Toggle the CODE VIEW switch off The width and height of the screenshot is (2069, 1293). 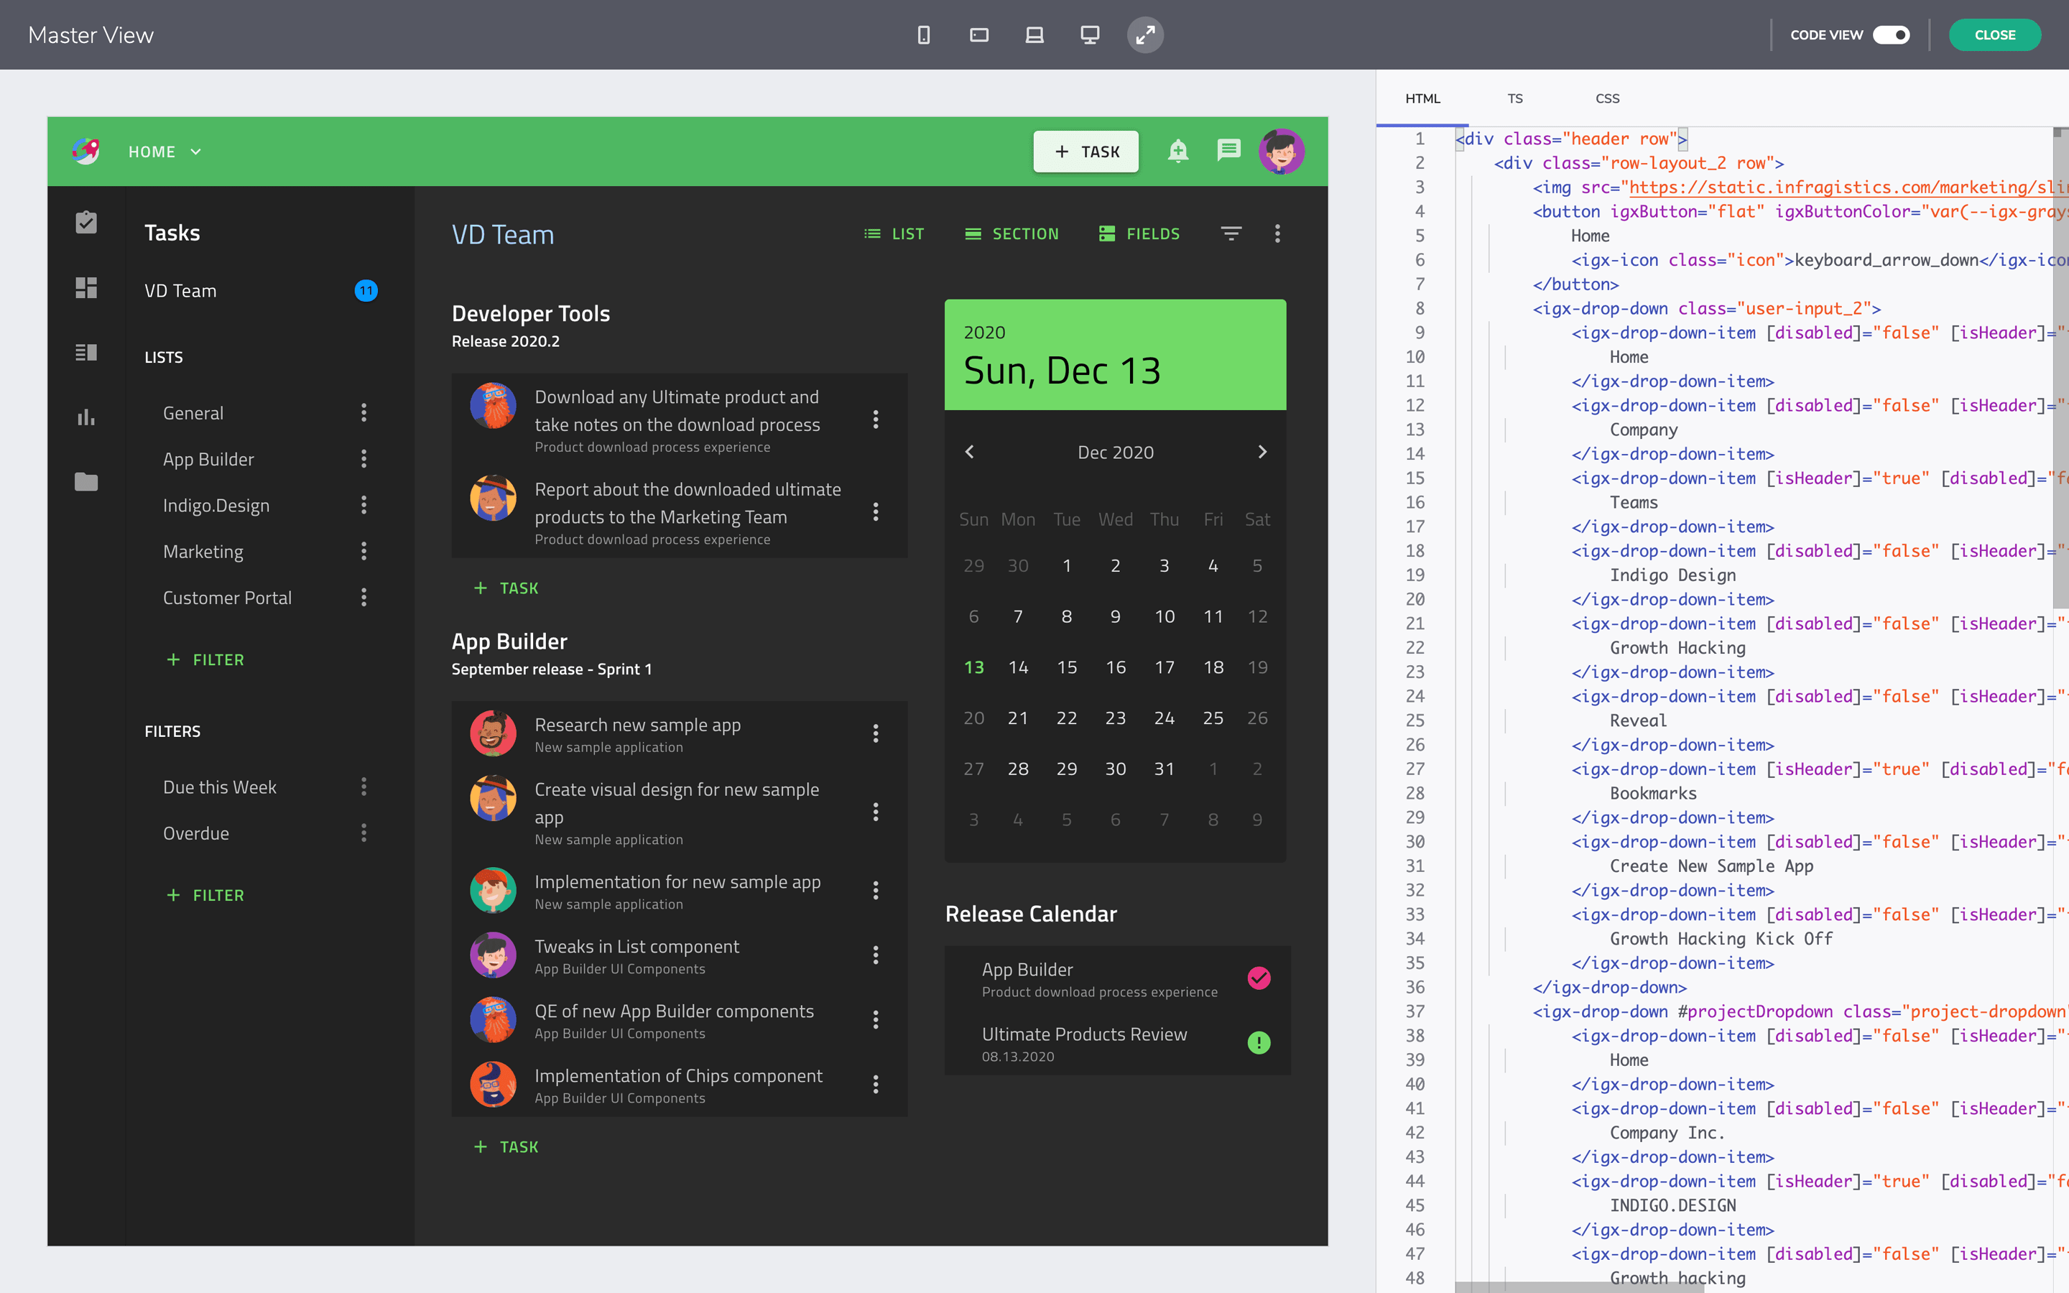(x=1890, y=35)
